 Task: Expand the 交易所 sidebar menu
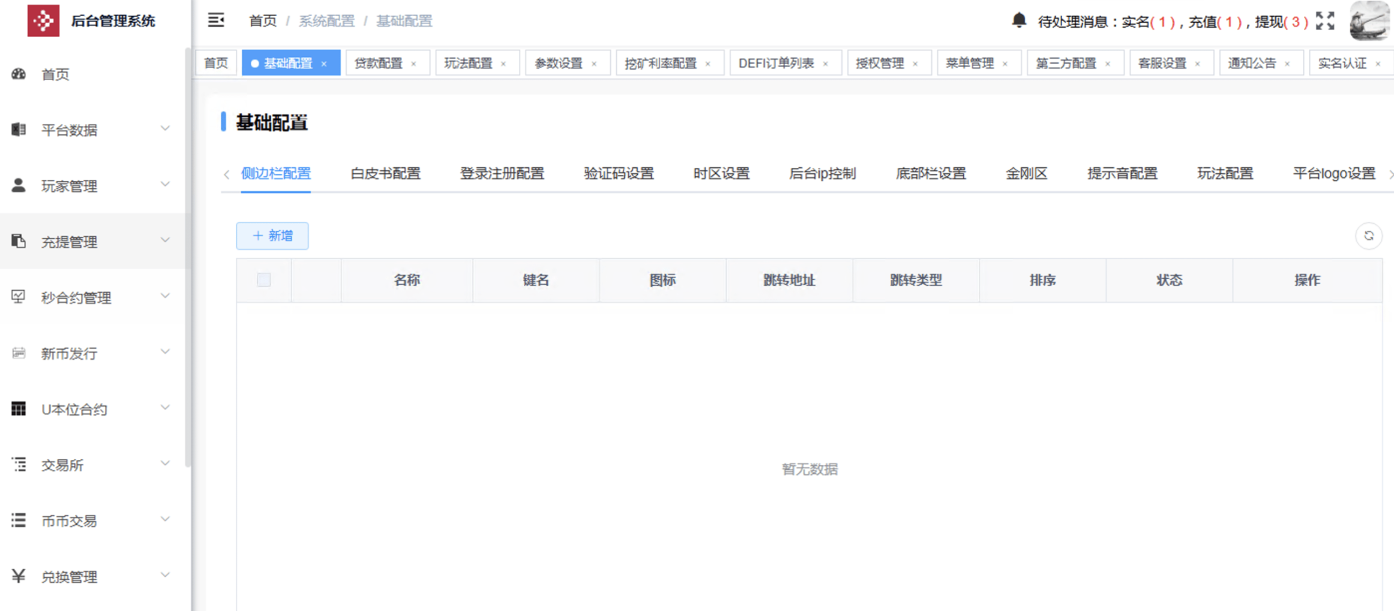click(x=165, y=463)
